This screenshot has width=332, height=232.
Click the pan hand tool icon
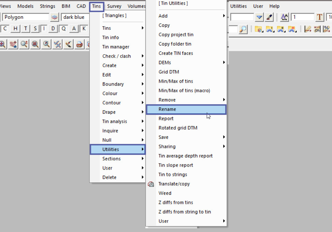click(13, 44)
